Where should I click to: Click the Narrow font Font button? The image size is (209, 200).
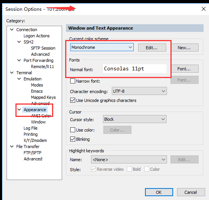click(184, 80)
